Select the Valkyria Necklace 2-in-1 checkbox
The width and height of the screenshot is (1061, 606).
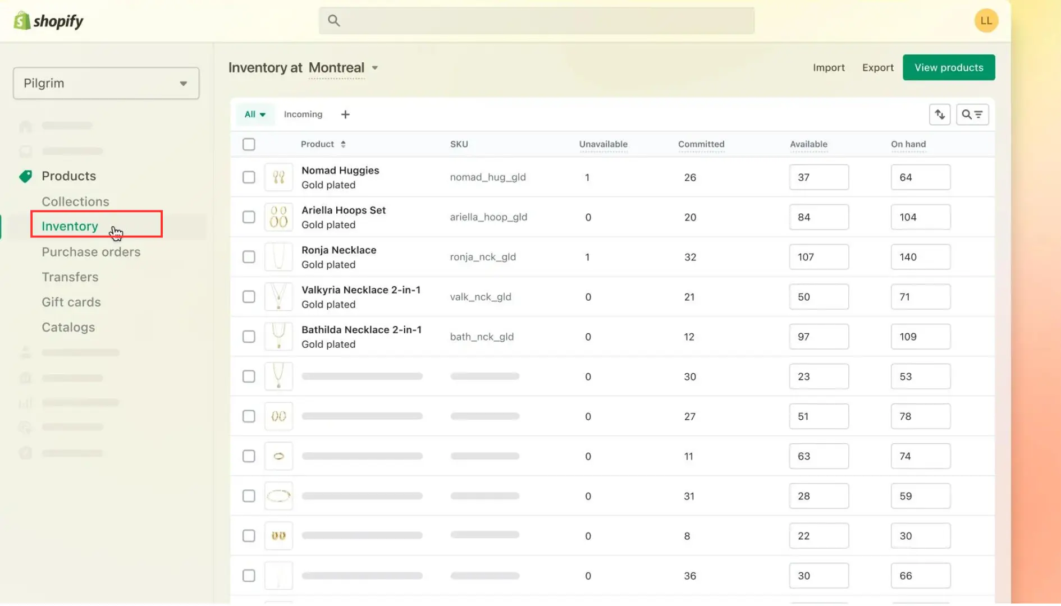click(x=249, y=297)
